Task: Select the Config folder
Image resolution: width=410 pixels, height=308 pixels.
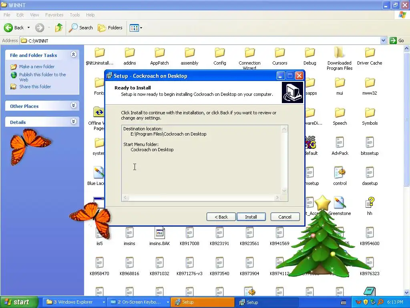Action: pos(220,56)
